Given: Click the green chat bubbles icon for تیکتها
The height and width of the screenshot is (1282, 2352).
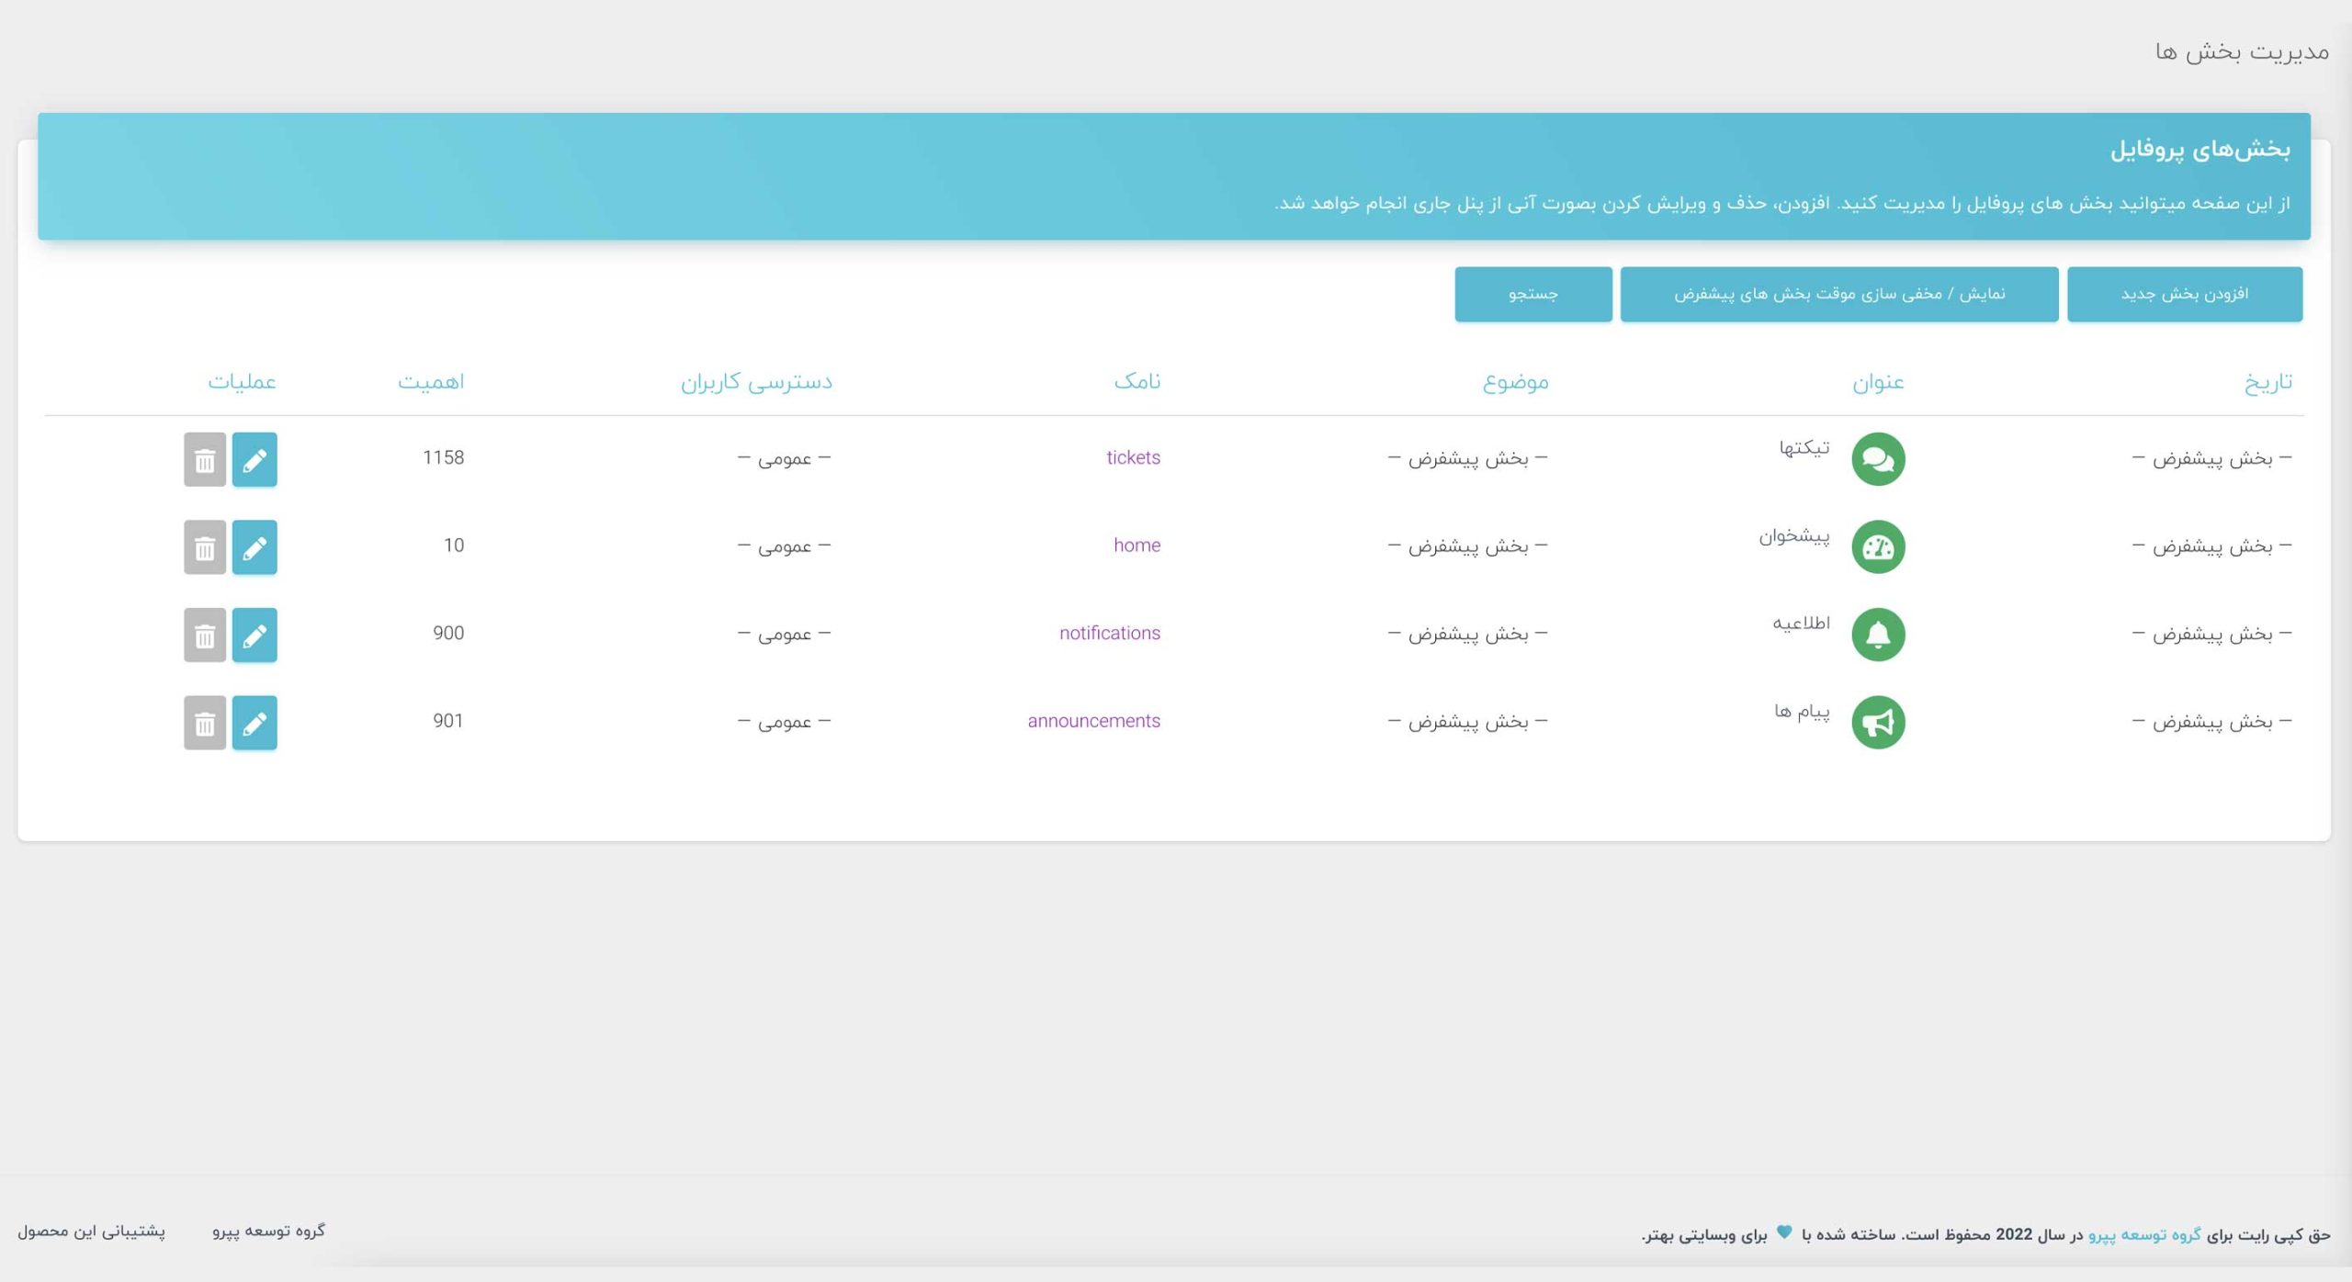Looking at the screenshot, I should tap(1878, 459).
